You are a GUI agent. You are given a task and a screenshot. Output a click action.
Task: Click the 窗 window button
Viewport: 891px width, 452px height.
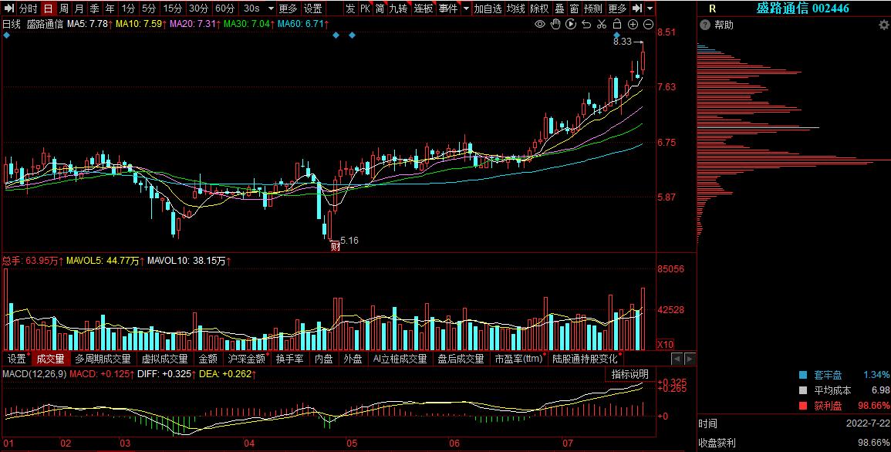[x=575, y=8]
